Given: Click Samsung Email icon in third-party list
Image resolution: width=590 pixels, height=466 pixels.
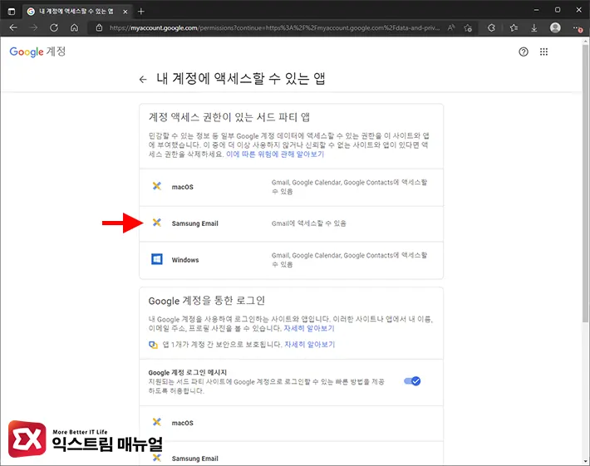Looking at the screenshot, I should click(157, 223).
